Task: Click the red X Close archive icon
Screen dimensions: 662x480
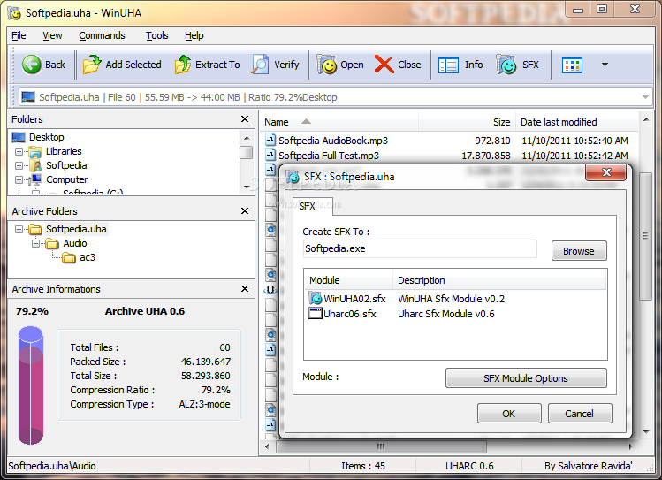Action: tap(384, 65)
